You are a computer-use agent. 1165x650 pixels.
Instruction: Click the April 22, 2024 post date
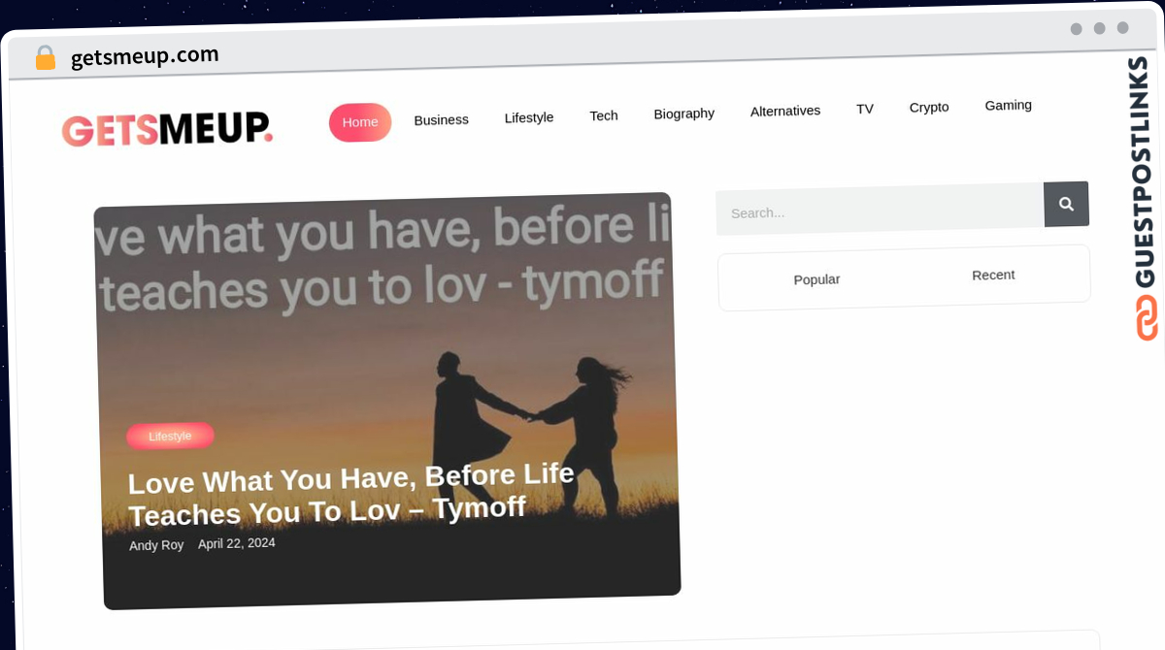click(x=237, y=543)
